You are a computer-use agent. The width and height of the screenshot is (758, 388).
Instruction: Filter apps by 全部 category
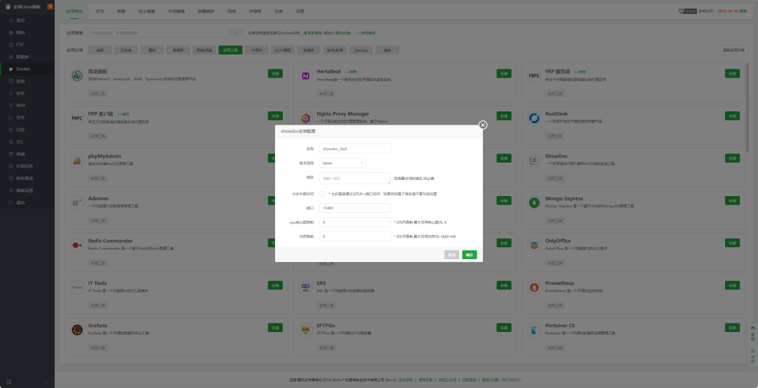(x=100, y=50)
